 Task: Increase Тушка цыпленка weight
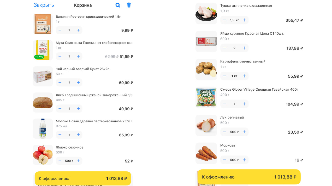(244, 20)
